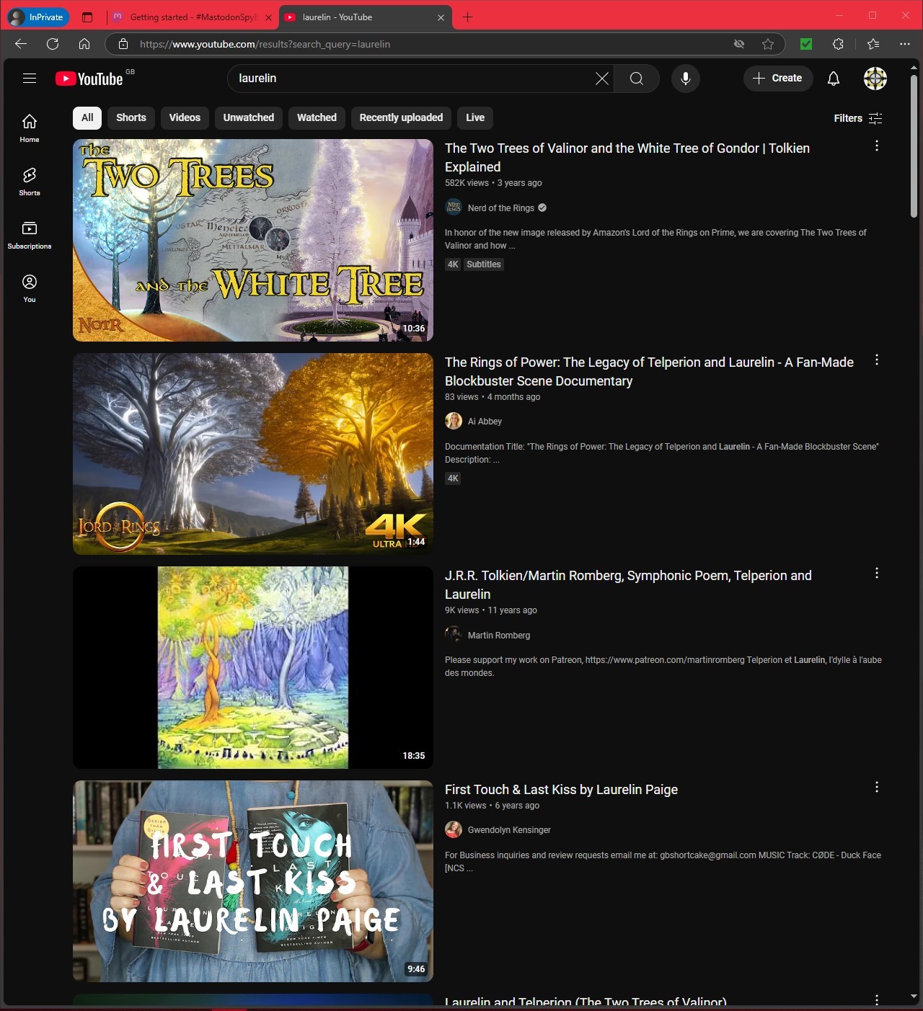Click the green checkmark extension icon

tap(806, 44)
